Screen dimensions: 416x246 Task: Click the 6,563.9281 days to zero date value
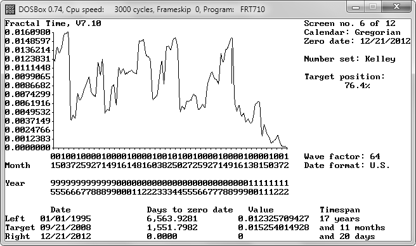coord(172,218)
